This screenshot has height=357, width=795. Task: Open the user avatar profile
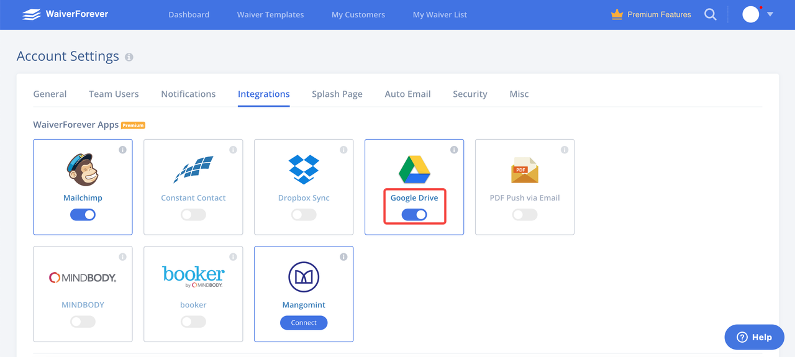pos(751,14)
